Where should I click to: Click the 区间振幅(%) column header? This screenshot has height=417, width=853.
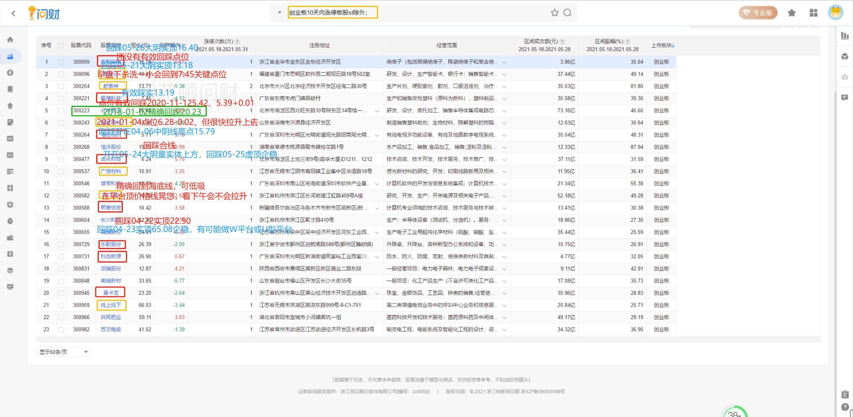coord(609,42)
